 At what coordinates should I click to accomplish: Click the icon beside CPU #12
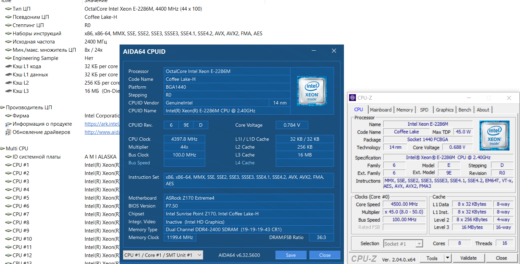[8, 255]
